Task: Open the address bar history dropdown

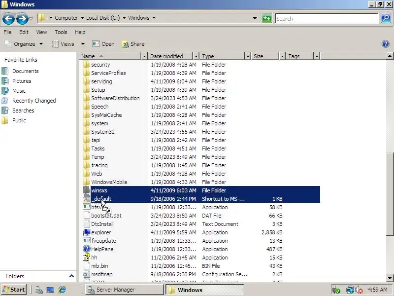Action: click(x=255, y=18)
